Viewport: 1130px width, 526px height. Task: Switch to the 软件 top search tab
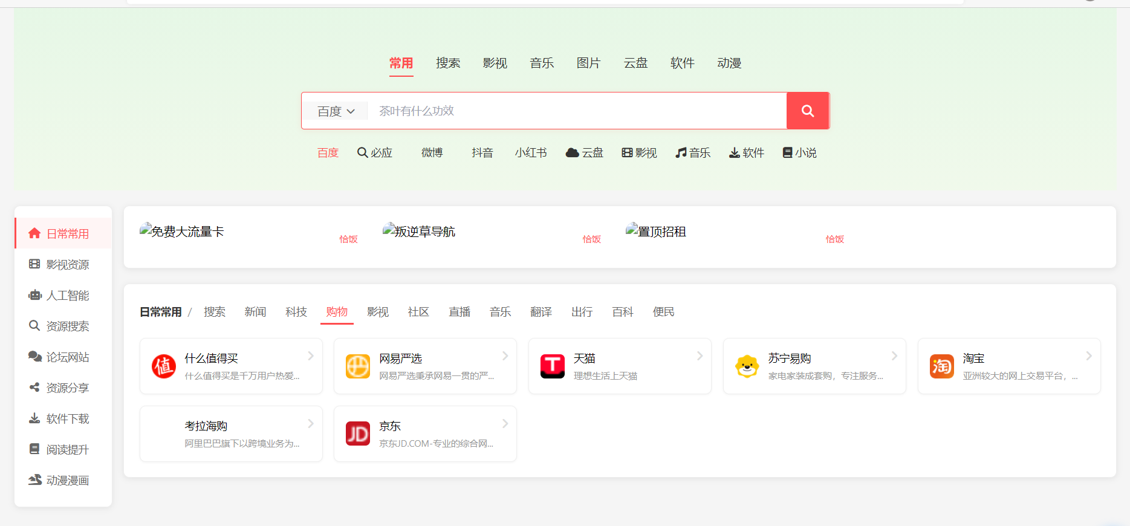682,63
